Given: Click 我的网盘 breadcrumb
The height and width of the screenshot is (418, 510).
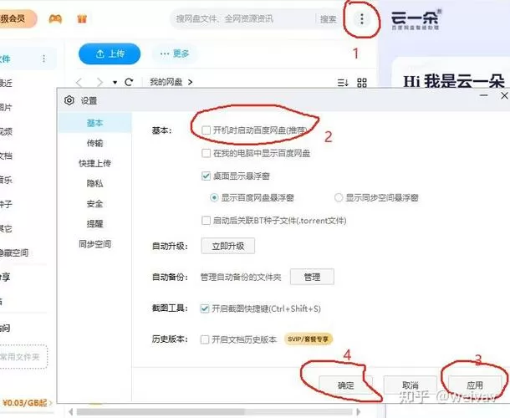Looking at the screenshot, I should 166,82.
